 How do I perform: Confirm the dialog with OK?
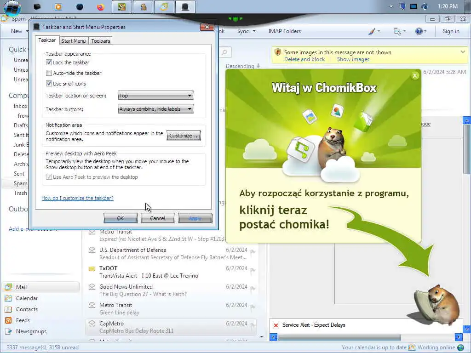coord(121,218)
